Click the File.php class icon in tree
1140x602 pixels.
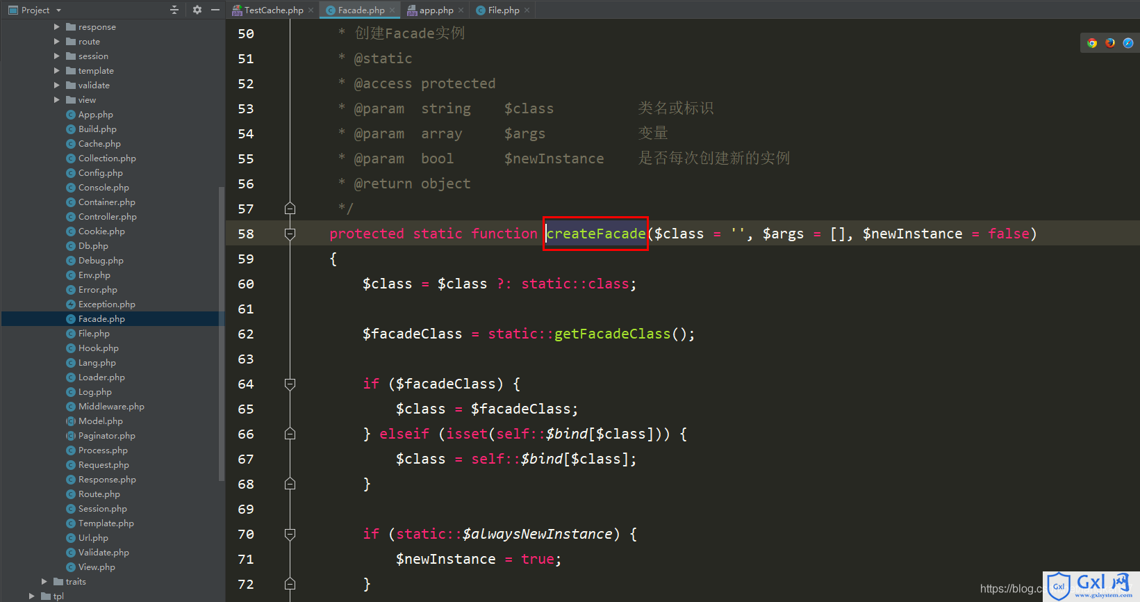click(71, 334)
